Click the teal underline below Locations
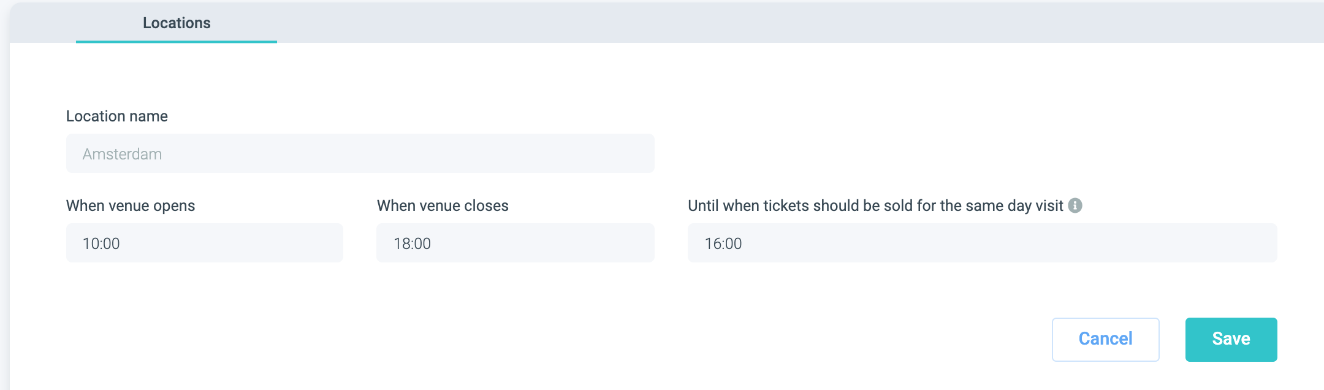Screen dimensions: 1324x390 (177, 42)
